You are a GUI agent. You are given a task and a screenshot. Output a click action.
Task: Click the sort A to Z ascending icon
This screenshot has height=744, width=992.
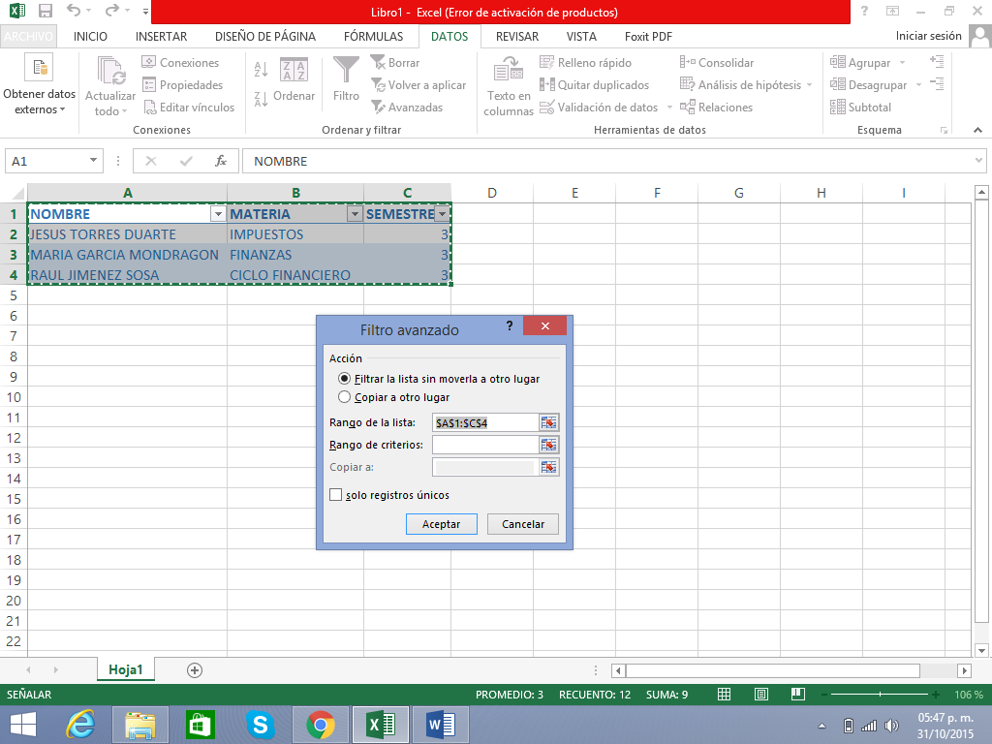click(261, 70)
